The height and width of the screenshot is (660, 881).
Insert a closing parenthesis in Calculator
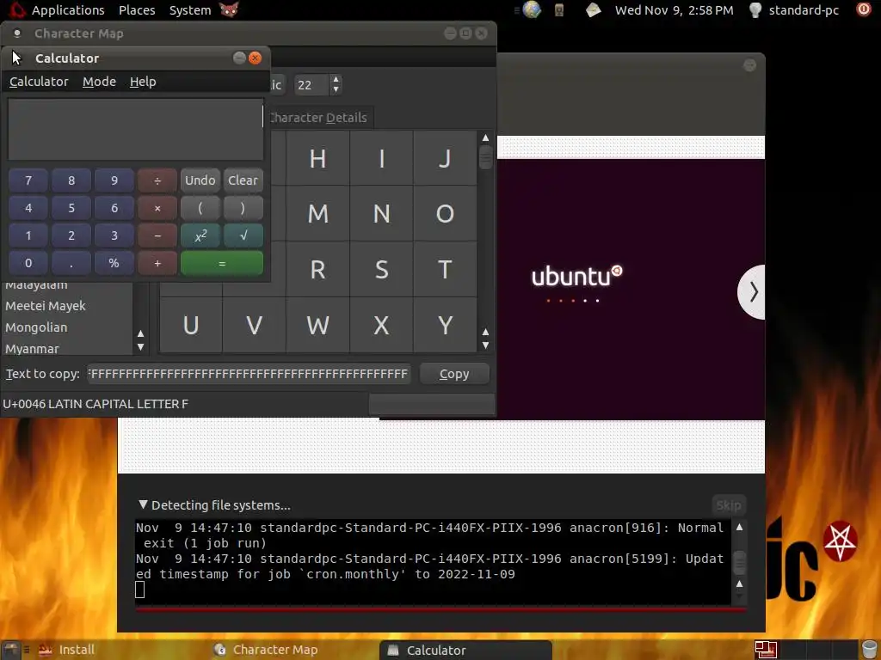pyautogui.click(x=243, y=208)
